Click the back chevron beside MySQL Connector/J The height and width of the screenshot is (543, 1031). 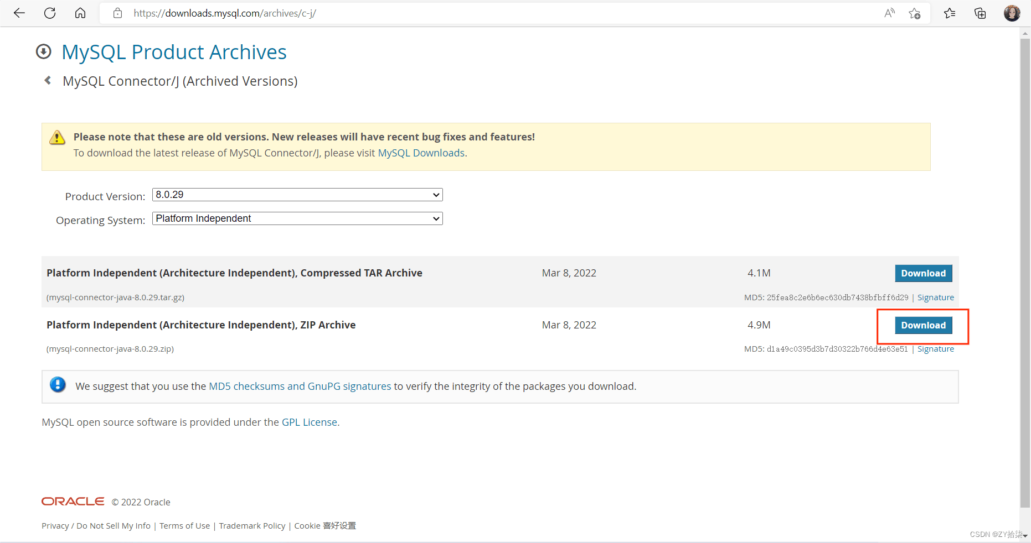click(x=48, y=81)
